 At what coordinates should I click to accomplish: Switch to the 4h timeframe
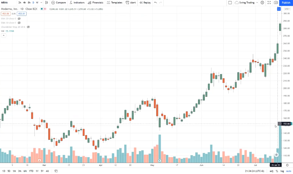pyautogui.click(x=25, y=3)
